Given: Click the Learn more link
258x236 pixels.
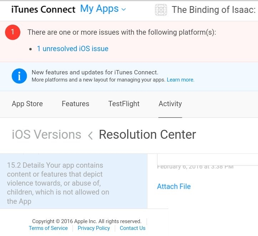Looking at the screenshot, I should click(x=180, y=80).
